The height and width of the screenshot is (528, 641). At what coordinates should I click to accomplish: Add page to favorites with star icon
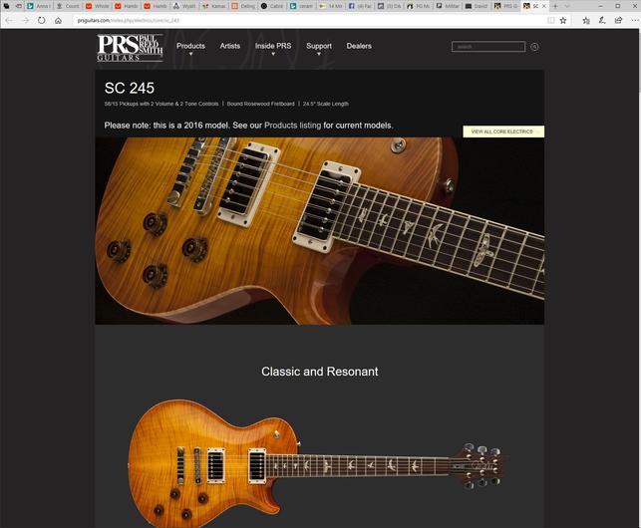pyautogui.click(x=563, y=21)
